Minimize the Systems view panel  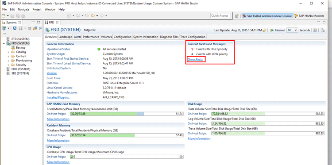pos(33,22)
